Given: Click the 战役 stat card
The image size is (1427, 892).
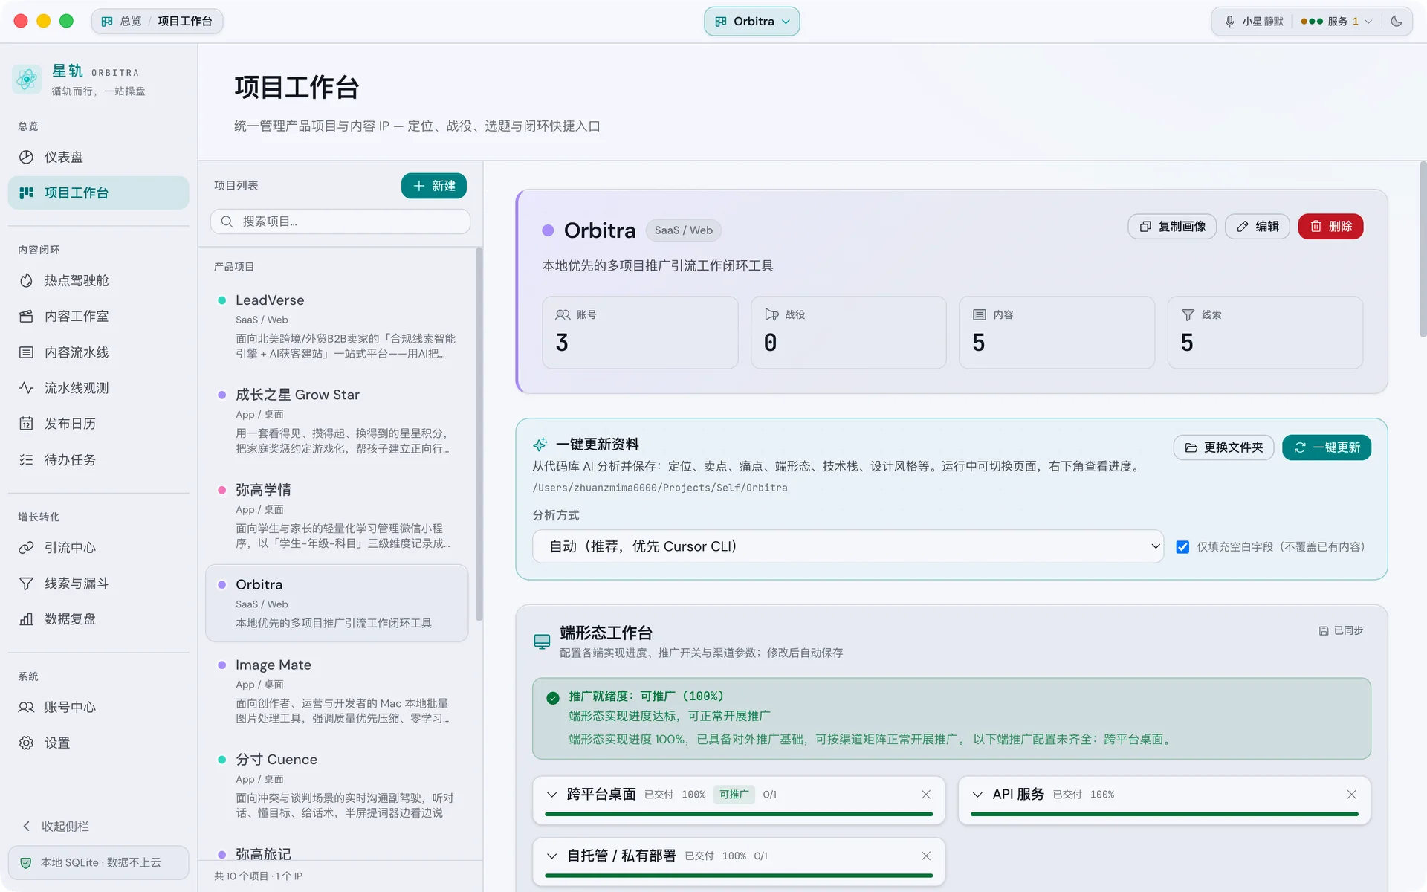Looking at the screenshot, I should 848,332.
